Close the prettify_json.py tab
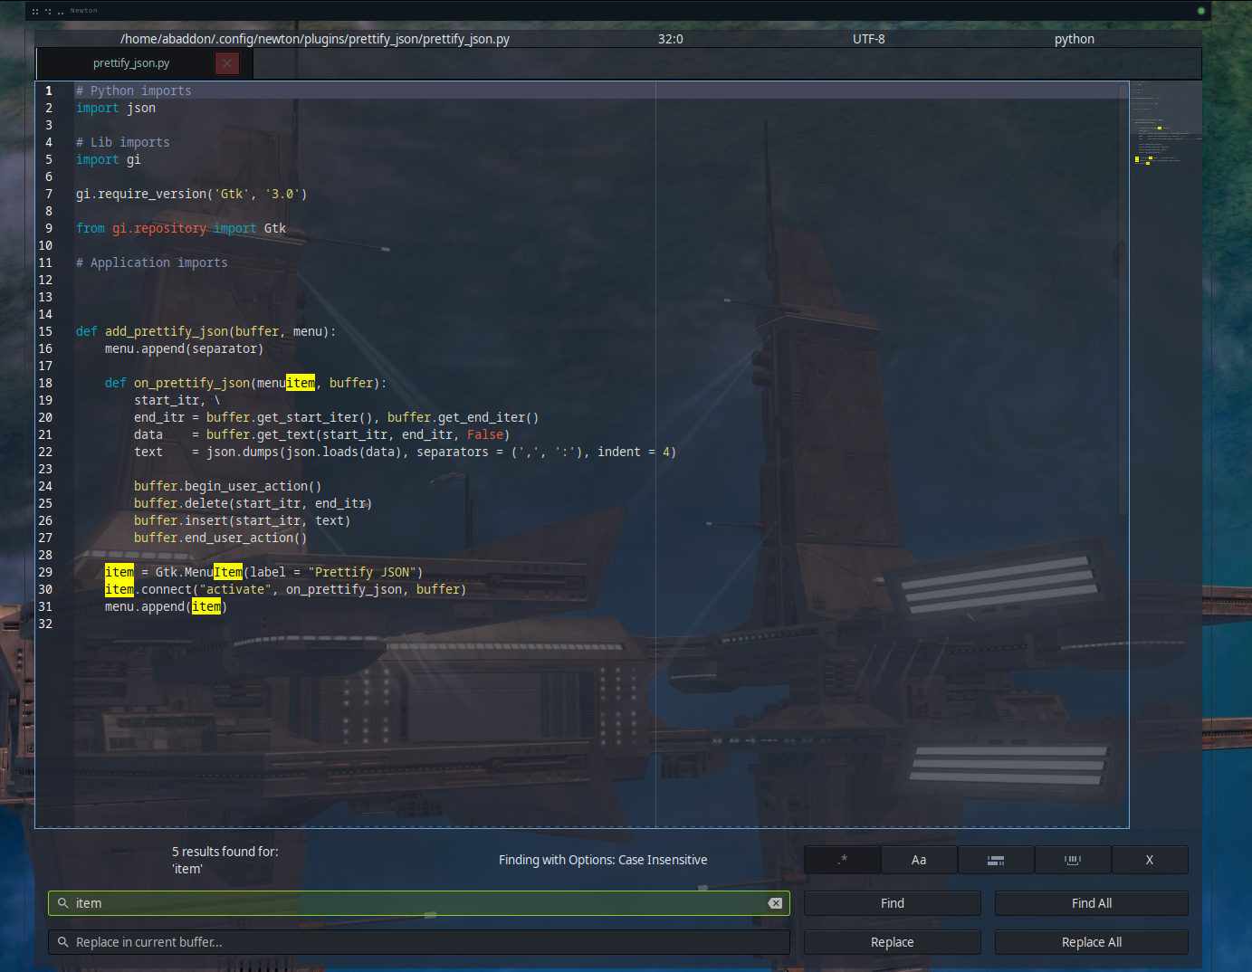The image size is (1252, 972). [x=227, y=63]
